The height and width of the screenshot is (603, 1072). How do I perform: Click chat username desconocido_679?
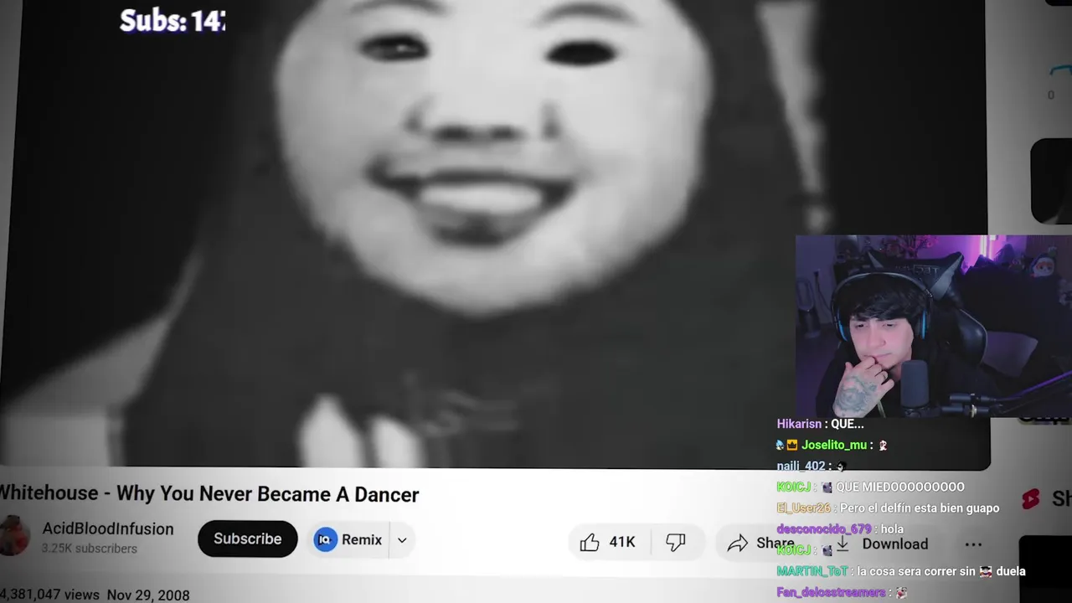pos(824,528)
